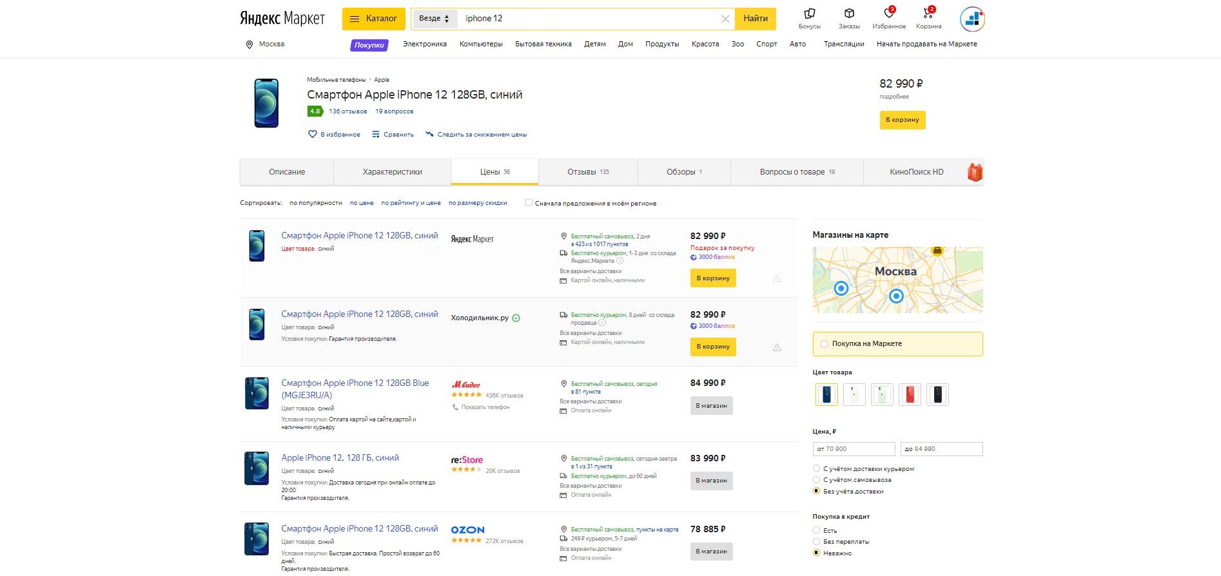
Task: Go to OZON shop В магазин
Action: [712, 552]
